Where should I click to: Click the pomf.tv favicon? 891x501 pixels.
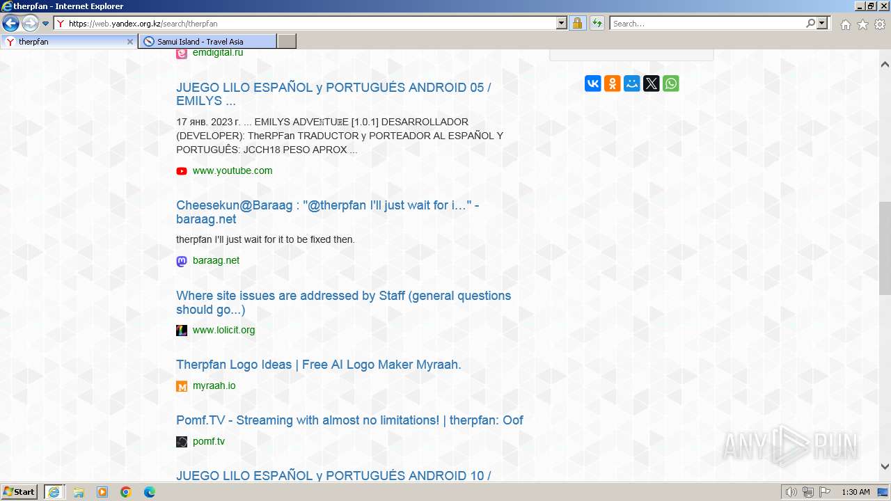tap(182, 442)
